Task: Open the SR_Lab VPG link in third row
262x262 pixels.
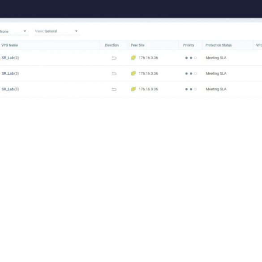Action: 8,89
